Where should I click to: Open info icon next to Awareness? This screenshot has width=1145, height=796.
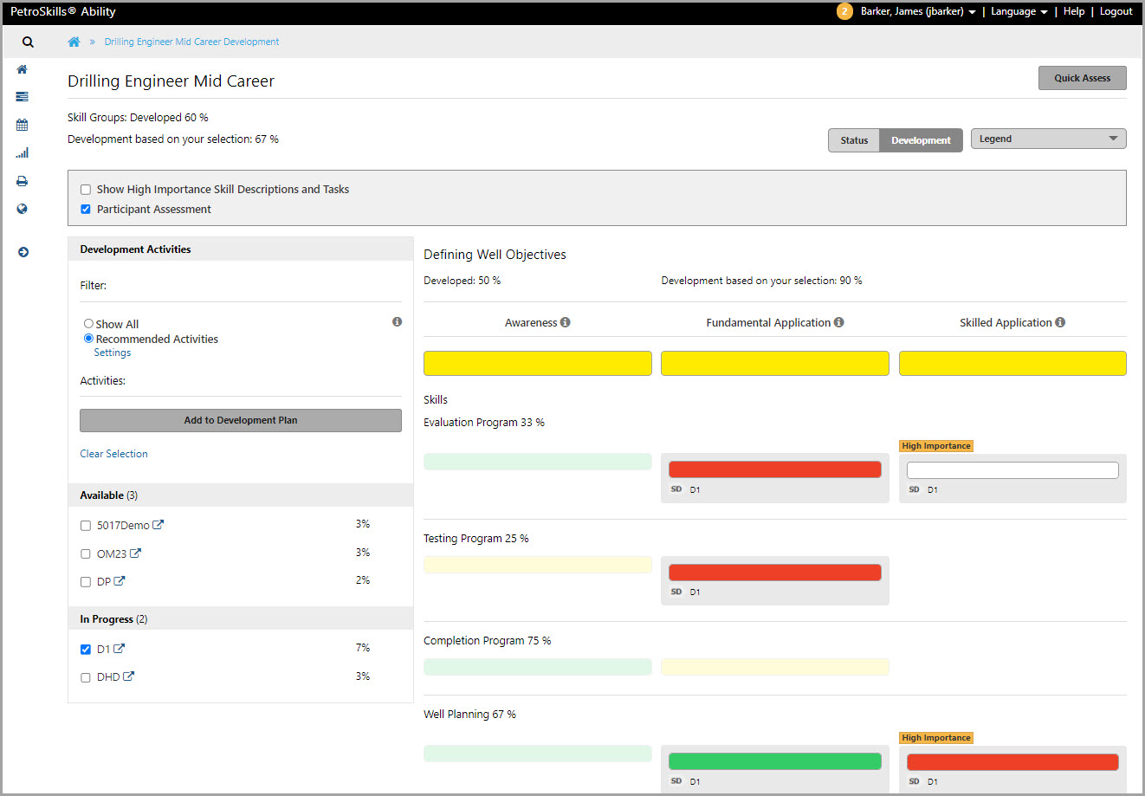pos(566,322)
